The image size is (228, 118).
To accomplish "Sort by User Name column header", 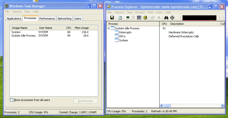I will pos(50,28).
